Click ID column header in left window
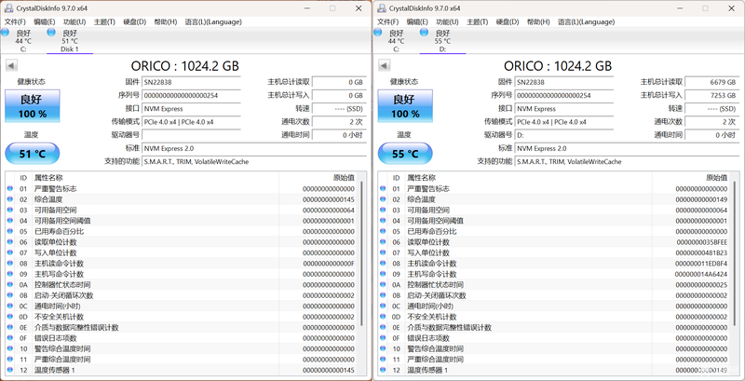 (23, 178)
